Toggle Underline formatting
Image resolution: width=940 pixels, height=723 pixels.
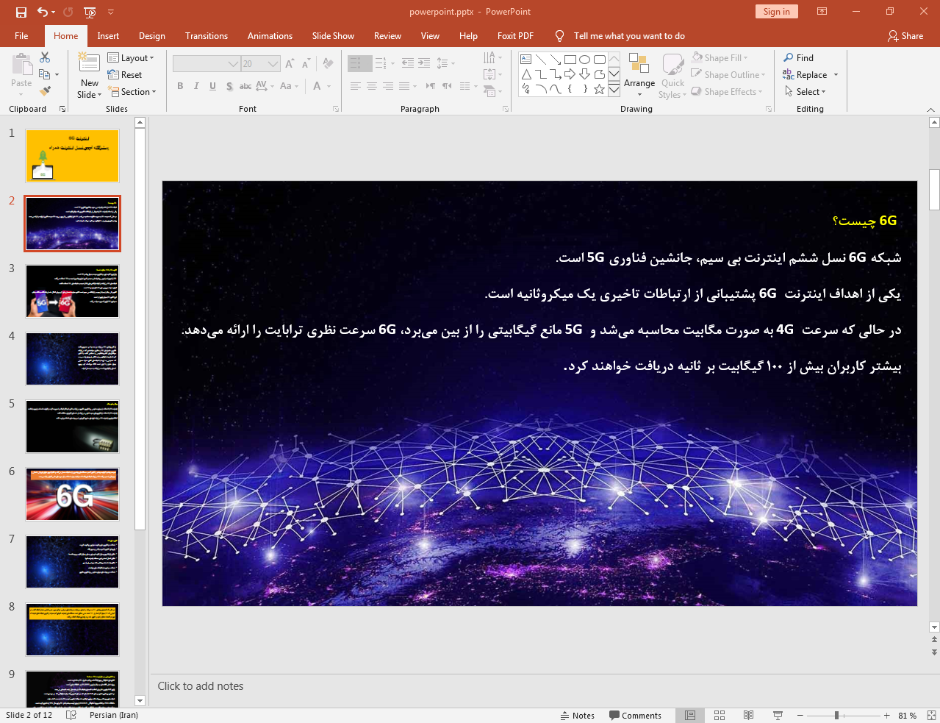(212, 86)
